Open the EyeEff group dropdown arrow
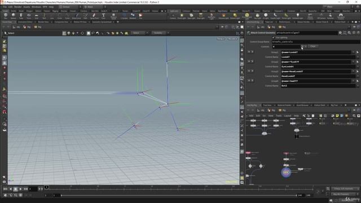Image resolution: width=361 pixels, height=203 pixels. [x=353, y=61]
